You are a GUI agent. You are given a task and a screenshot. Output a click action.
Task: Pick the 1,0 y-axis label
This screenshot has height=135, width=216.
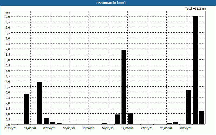[8, 114]
